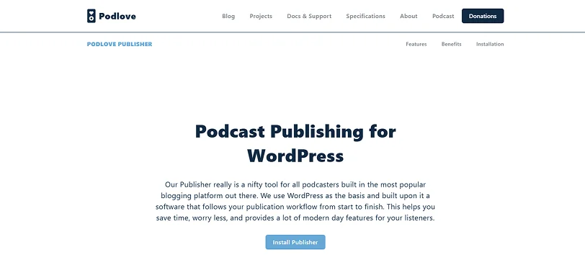Open the About menu item
Image resolution: width=585 pixels, height=268 pixels.
[x=408, y=16]
